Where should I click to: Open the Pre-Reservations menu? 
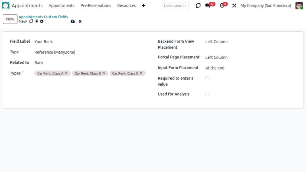point(96,6)
